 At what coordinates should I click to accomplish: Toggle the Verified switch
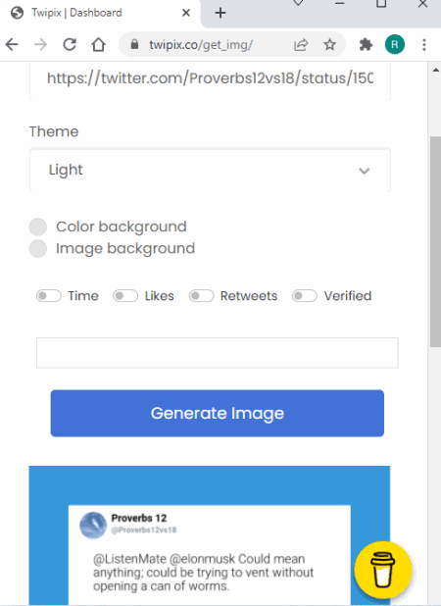pyautogui.click(x=305, y=296)
